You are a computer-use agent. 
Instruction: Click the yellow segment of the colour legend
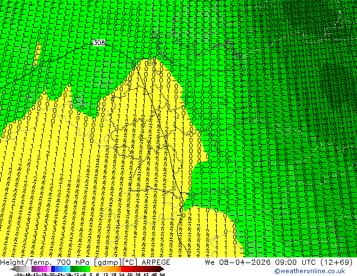pos(92,269)
